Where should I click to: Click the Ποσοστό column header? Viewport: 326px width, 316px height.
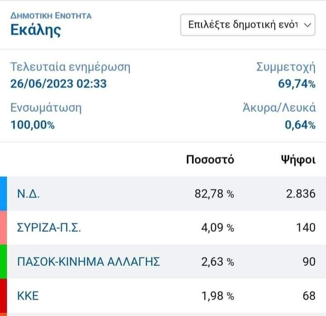[x=210, y=159]
